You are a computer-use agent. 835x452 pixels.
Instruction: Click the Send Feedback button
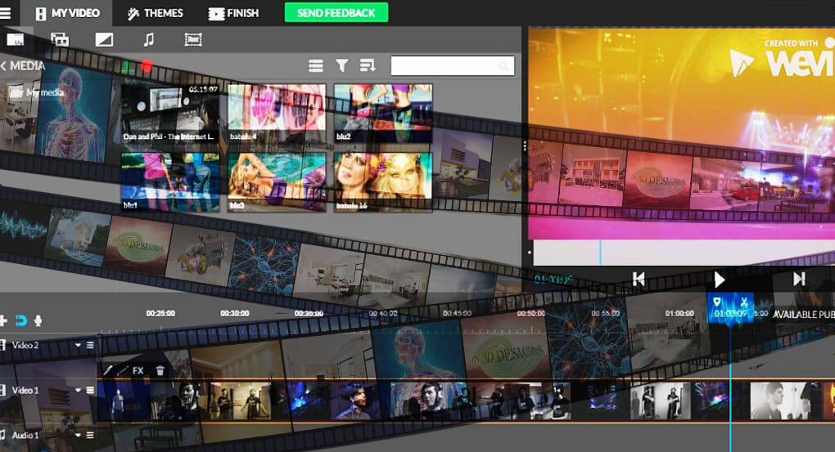pyautogui.click(x=336, y=13)
